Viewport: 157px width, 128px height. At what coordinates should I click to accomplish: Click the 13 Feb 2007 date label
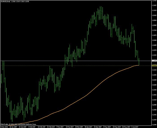(x=41, y=127)
